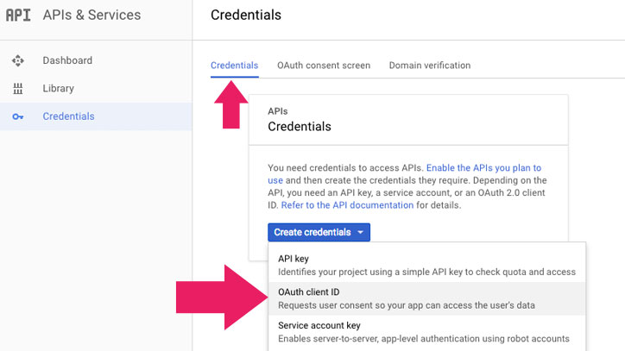625x351 pixels.
Task: Open the OAuth consent screen tab
Action: 324,66
